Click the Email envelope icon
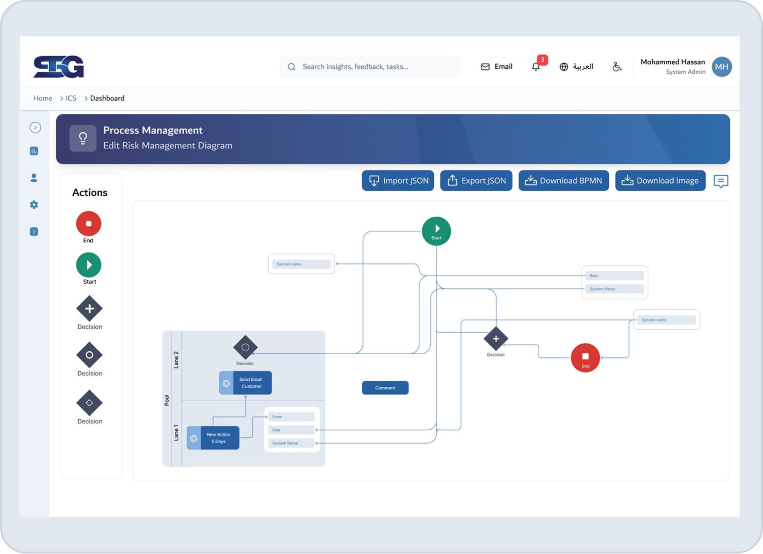 pos(485,66)
